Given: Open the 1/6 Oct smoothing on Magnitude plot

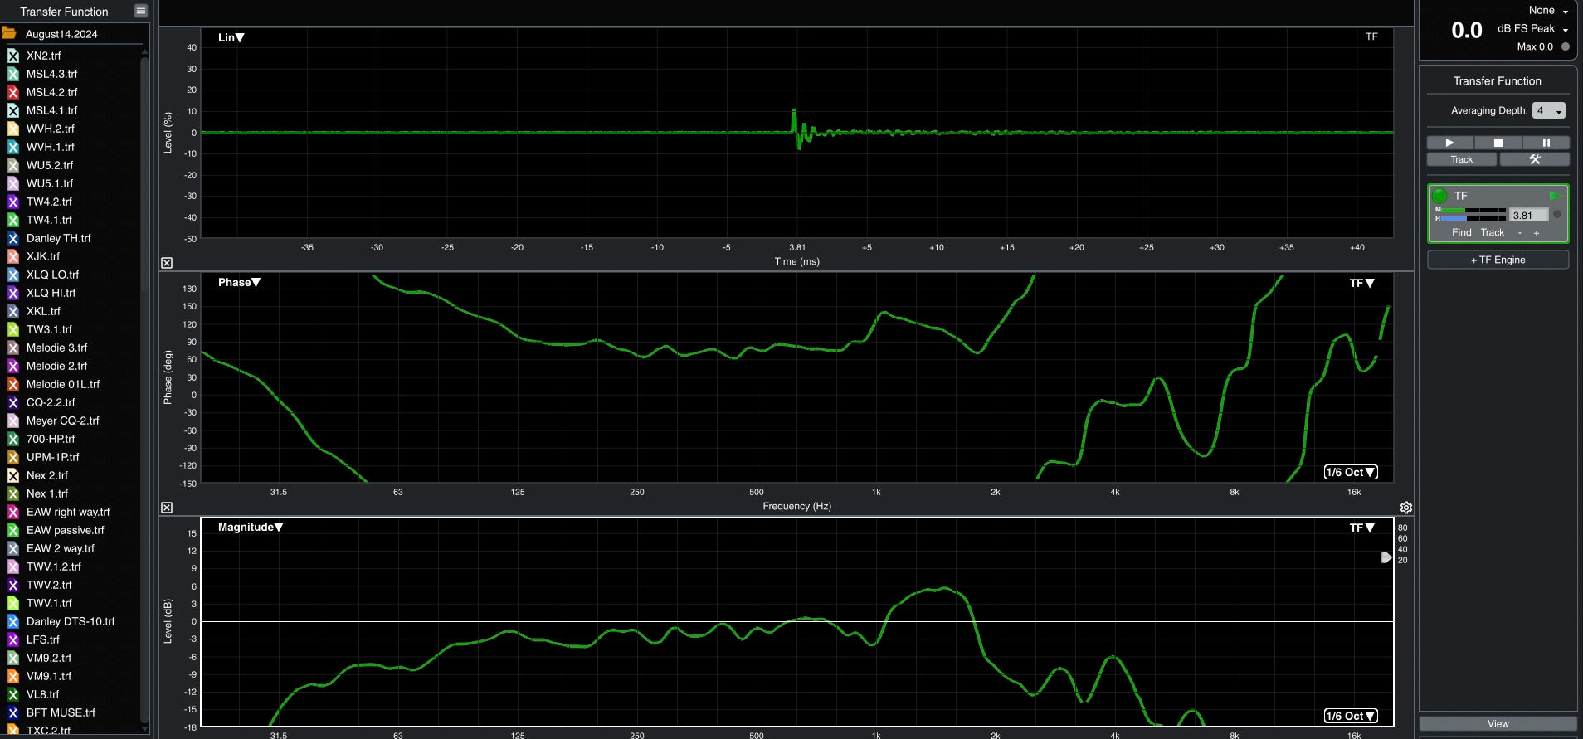Looking at the screenshot, I should (1351, 716).
